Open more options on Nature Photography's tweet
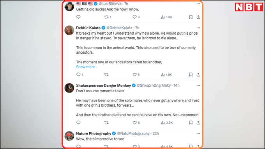This screenshot has width=265, height=149. click(x=198, y=133)
